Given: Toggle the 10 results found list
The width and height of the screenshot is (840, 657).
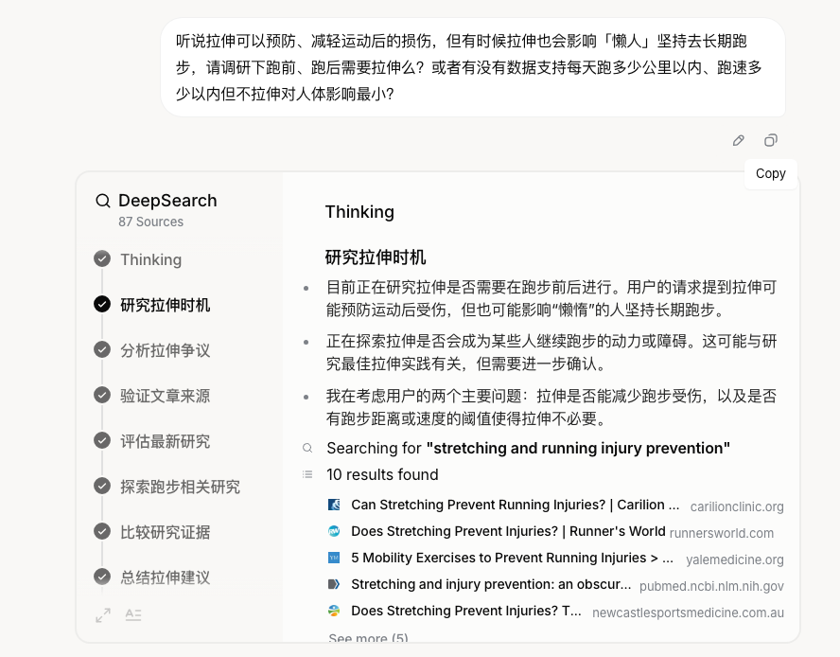Looking at the screenshot, I should coord(382,474).
